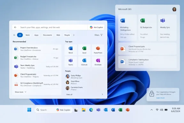The width and height of the screenshot is (184, 123).
Task: Click the Copilot icon in taskbar search
Action: [57, 110]
